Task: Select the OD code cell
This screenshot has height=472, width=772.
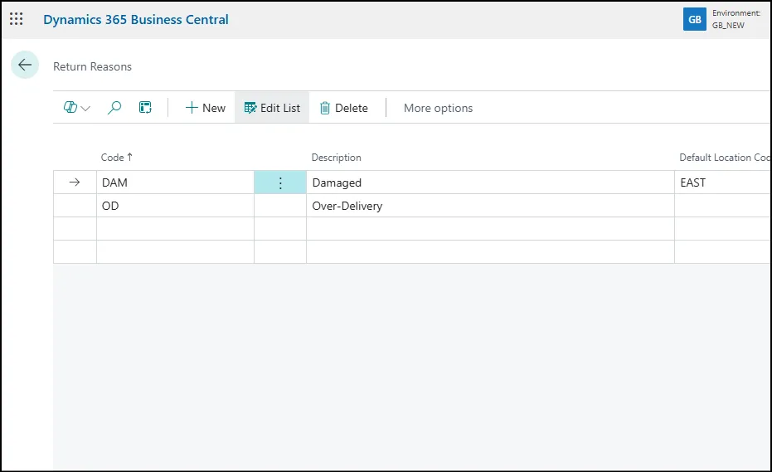Action: point(175,206)
